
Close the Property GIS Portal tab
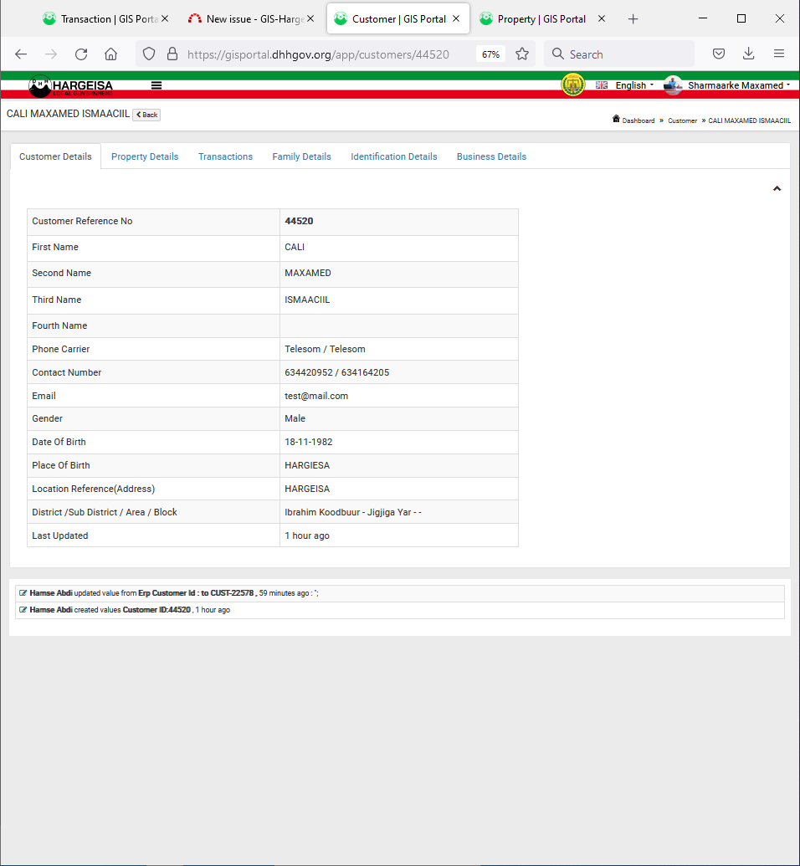click(x=602, y=18)
